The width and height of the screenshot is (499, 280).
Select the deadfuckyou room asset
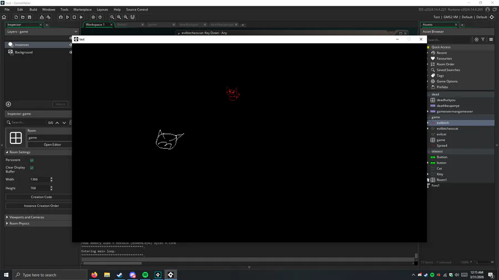pyautogui.click(x=446, y=100)
